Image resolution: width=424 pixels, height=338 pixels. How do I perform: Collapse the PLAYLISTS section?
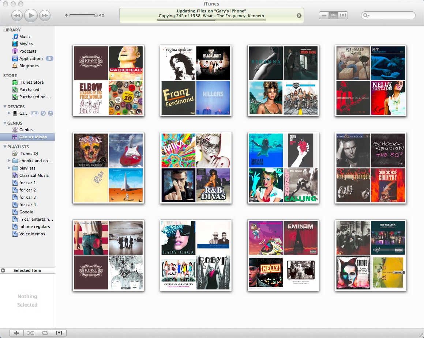tap(5, 147)
